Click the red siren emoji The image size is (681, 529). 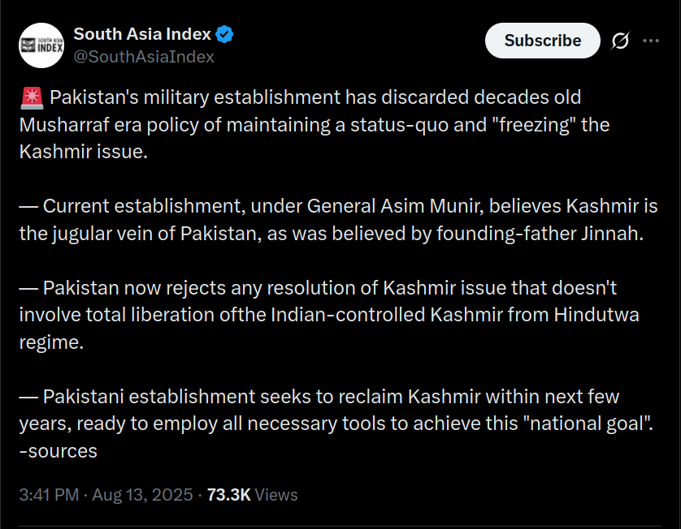(x=31, y=98)
